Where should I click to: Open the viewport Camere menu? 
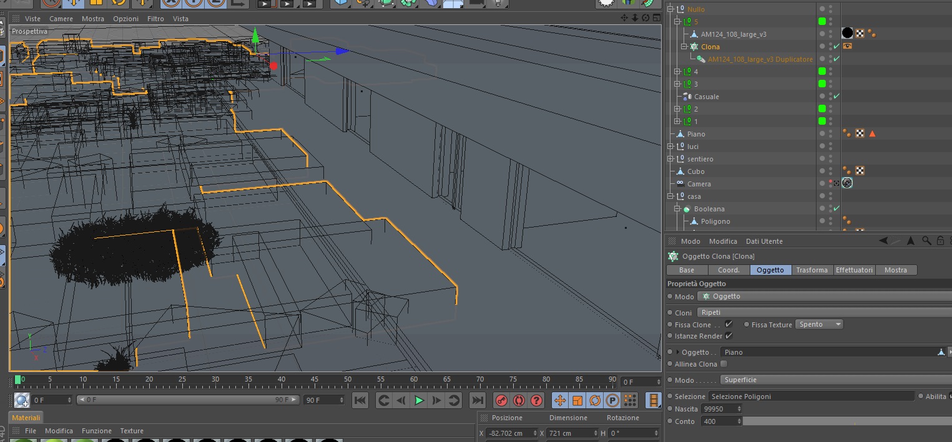61,19
